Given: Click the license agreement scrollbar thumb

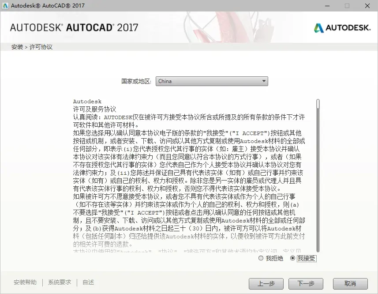Looking at the screenshot, I should pos(318,104).
